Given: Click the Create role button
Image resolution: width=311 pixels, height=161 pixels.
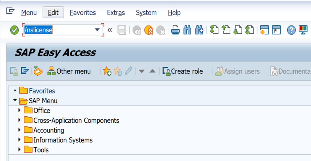Looking at the screenshot, I should click(183, 71).
